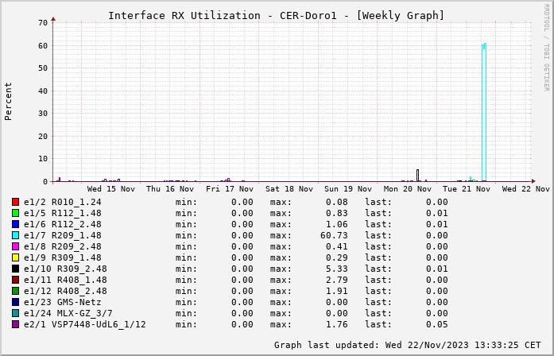Click the red e1/2 R010_1.24 legend swatch
The image size is (554, 356).
15,202
